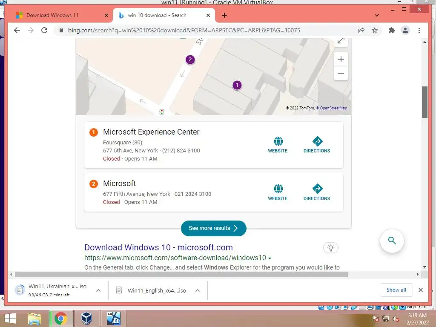Click Show all downloads
The width and height of the screenshot is (436, 327).
click(396, 290)
